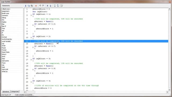The height and width of the screenshot is (97, 172).
Task: Select the Assignment statement
Action: pos(5,11)
